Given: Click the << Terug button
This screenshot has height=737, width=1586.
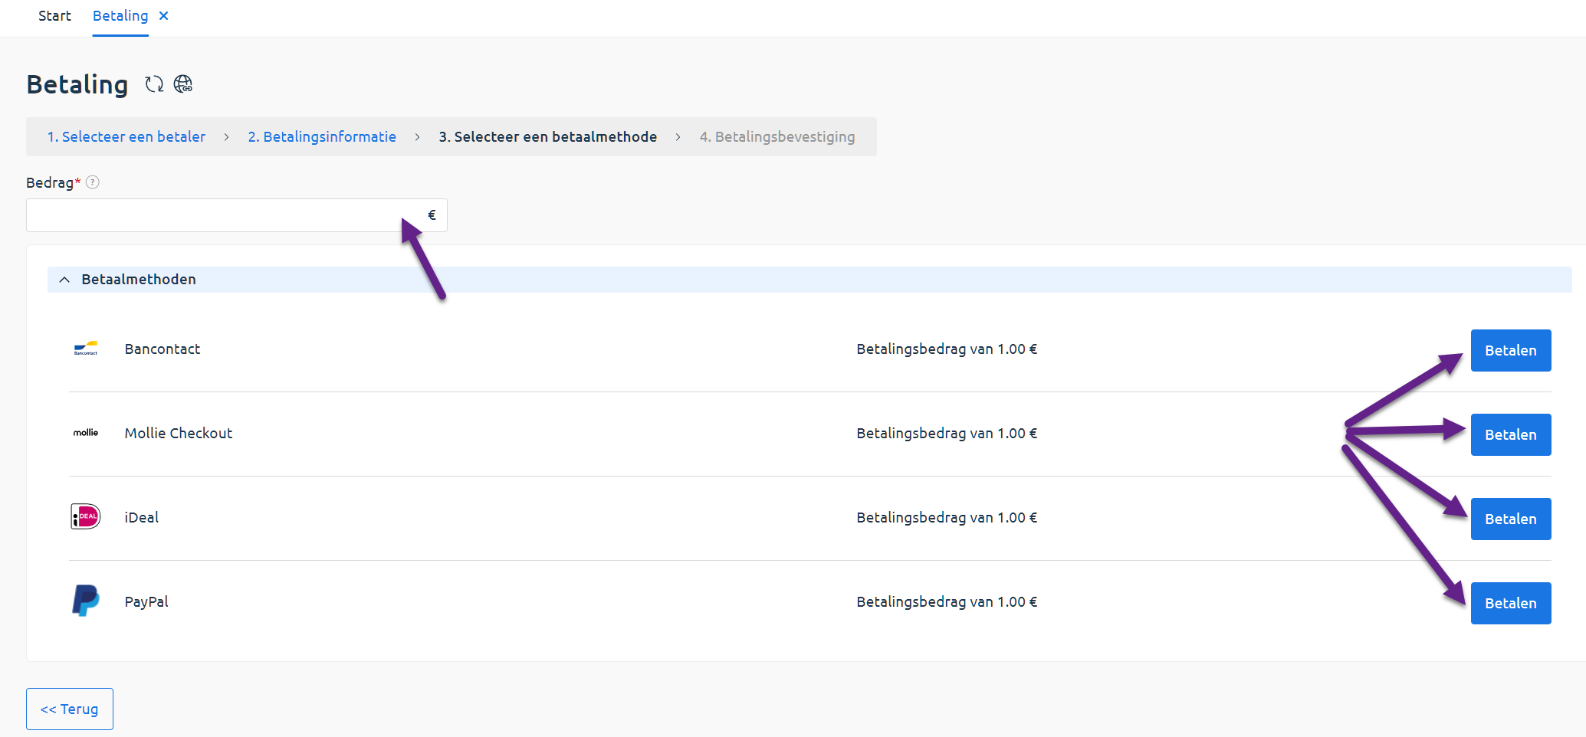Looking at the screenshot, I should tap(69, 709).
